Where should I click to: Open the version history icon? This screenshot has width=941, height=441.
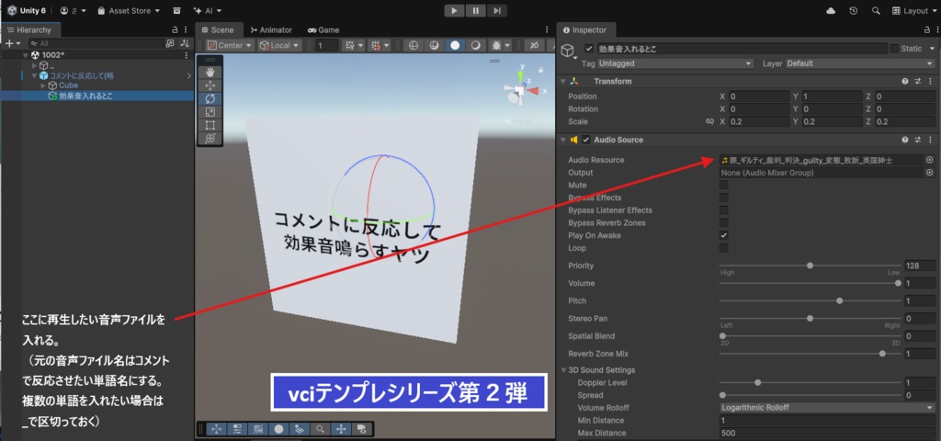click(854, 11)
